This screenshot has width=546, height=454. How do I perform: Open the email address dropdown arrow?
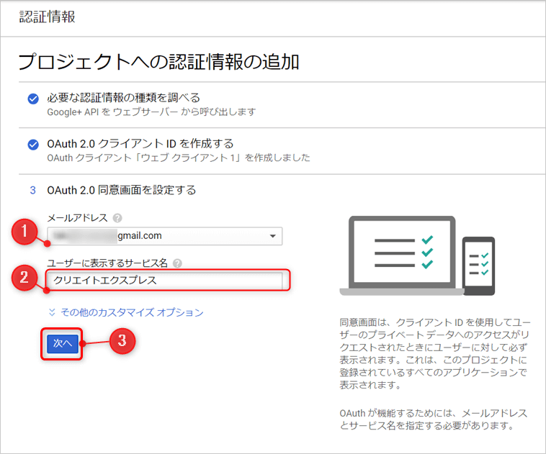tap(272, 236)
